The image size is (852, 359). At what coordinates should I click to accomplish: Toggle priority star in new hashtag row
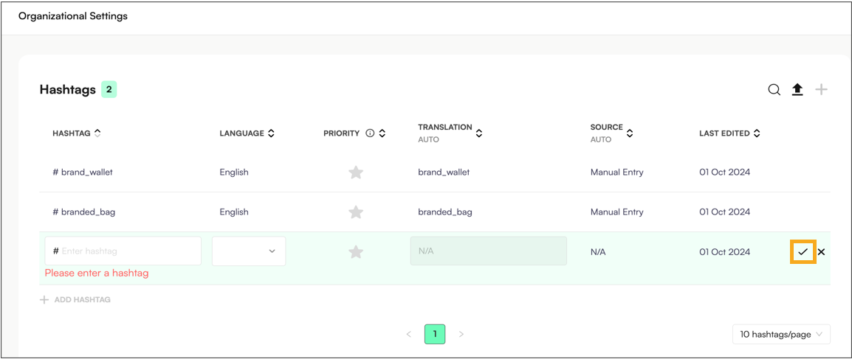tap(355, 251)
